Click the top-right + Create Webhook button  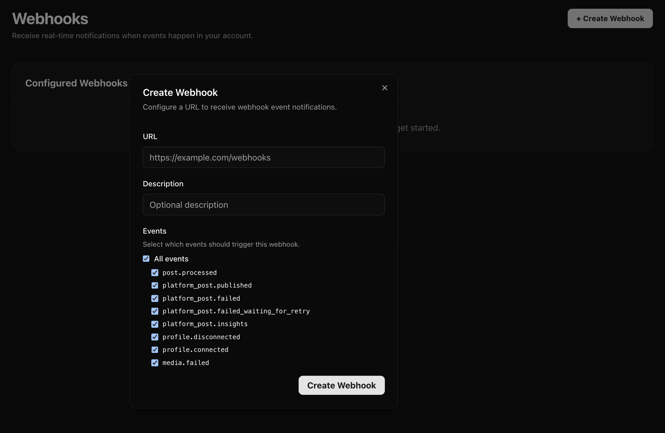[610, 18]
